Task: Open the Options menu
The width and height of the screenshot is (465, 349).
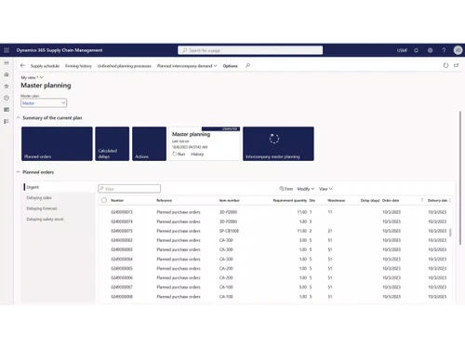Action: [230, 66]
